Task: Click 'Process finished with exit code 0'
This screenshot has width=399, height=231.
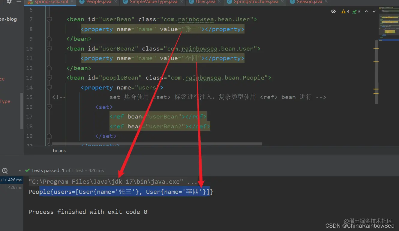Action: click(88, 212)
